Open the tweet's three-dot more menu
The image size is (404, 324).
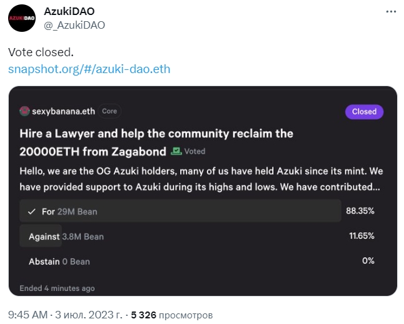(390, 12)
